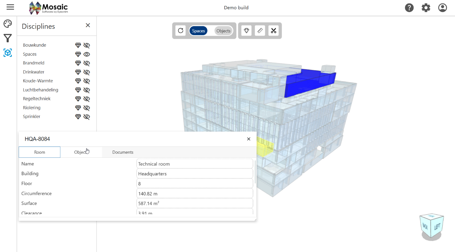Click the Luchtbehandeling discipline label
The height and width of the screenshot is (252, 455).
(41, 90)
